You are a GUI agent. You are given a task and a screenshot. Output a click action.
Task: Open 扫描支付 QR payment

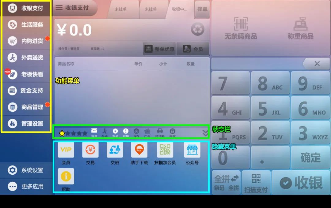(x=256, y=183)
